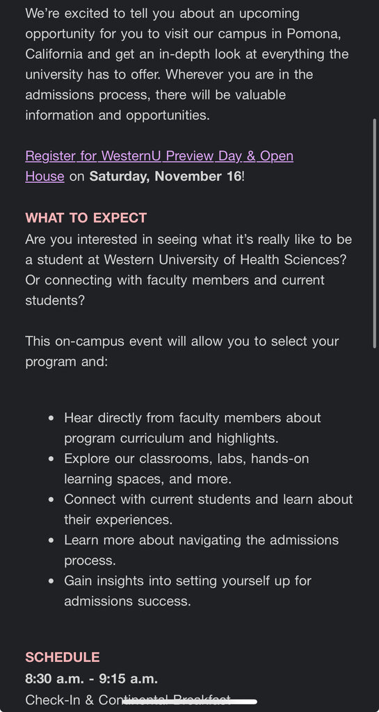
Task: Tap the home indicator bar at bottom
Action: pyautogui.click(x=190, y=702)
